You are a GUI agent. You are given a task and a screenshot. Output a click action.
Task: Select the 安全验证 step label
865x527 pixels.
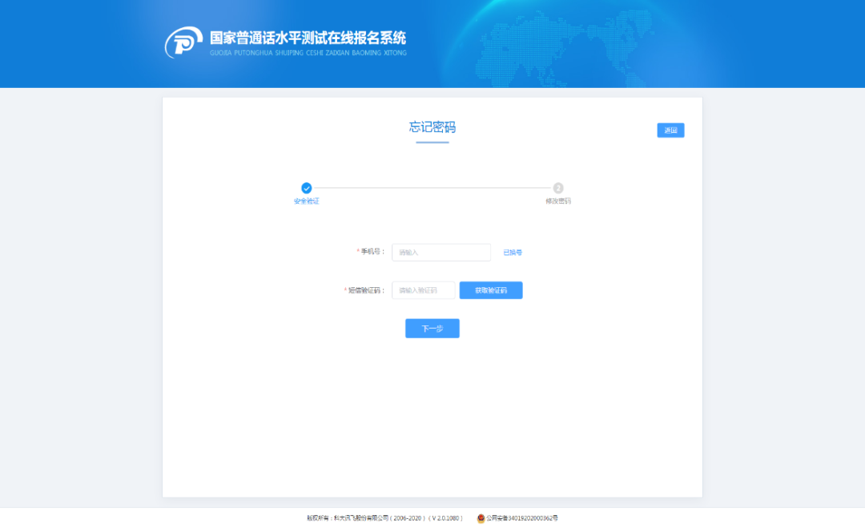coord(307,202)
